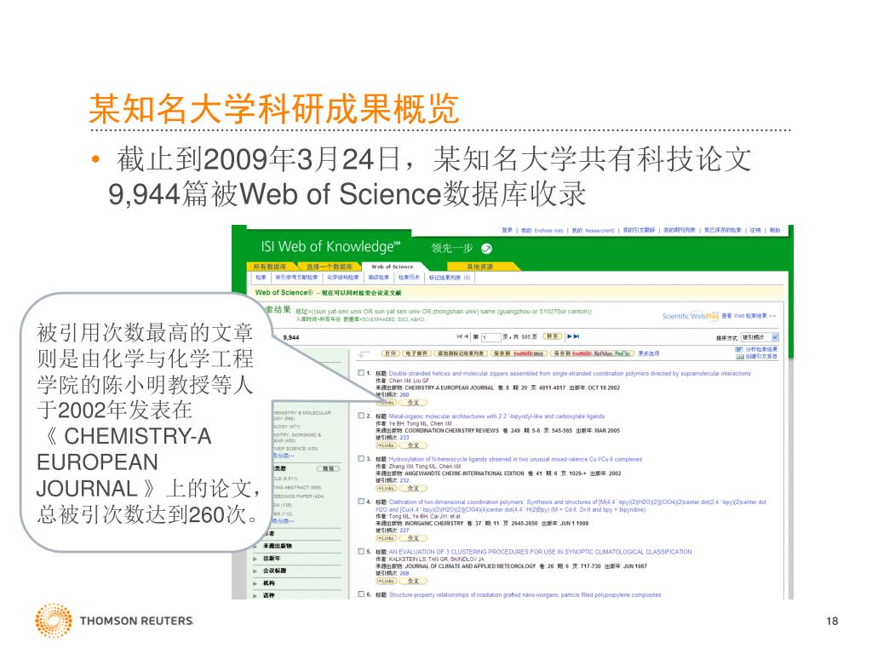Click 添加到标记结果列表 button
The image size is (872, 654).
pos(461,353)
